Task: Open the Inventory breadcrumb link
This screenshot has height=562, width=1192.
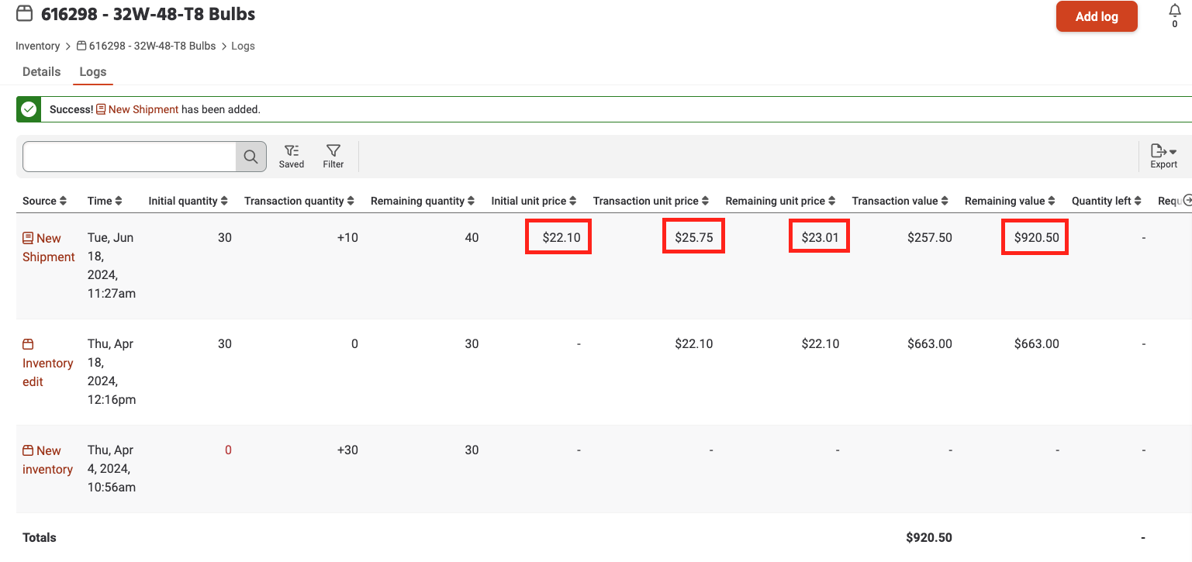Action: (x=37, y=46)
